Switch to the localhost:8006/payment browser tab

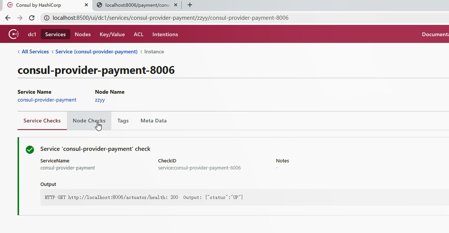tap(137, 5)
